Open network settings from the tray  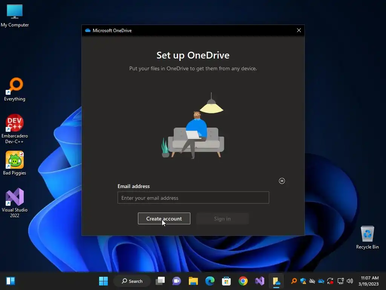[x=341, y=281]
